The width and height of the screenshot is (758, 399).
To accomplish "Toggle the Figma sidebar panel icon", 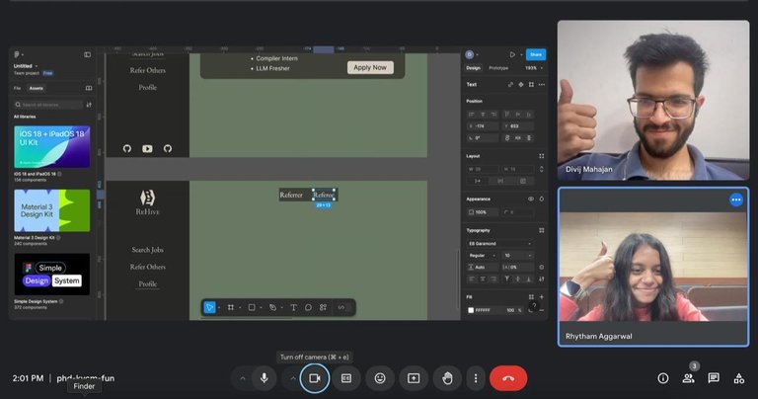I will 88,54.
